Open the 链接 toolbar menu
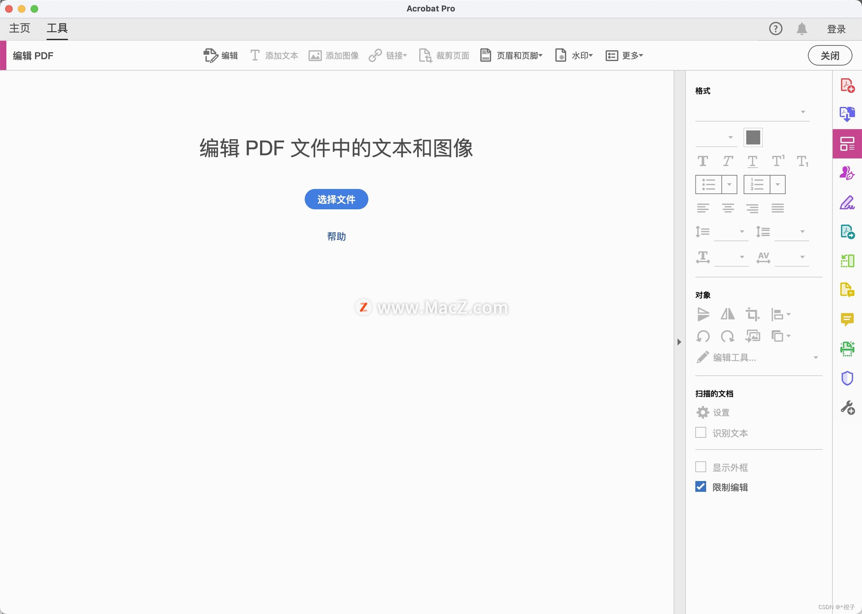 coord(388,55)
